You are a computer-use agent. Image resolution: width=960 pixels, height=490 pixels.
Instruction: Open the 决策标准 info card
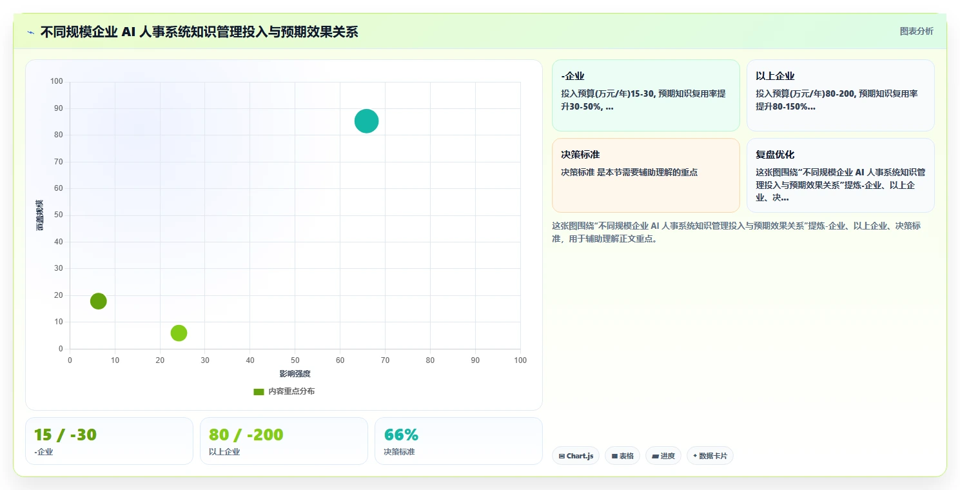pos(645,175)
